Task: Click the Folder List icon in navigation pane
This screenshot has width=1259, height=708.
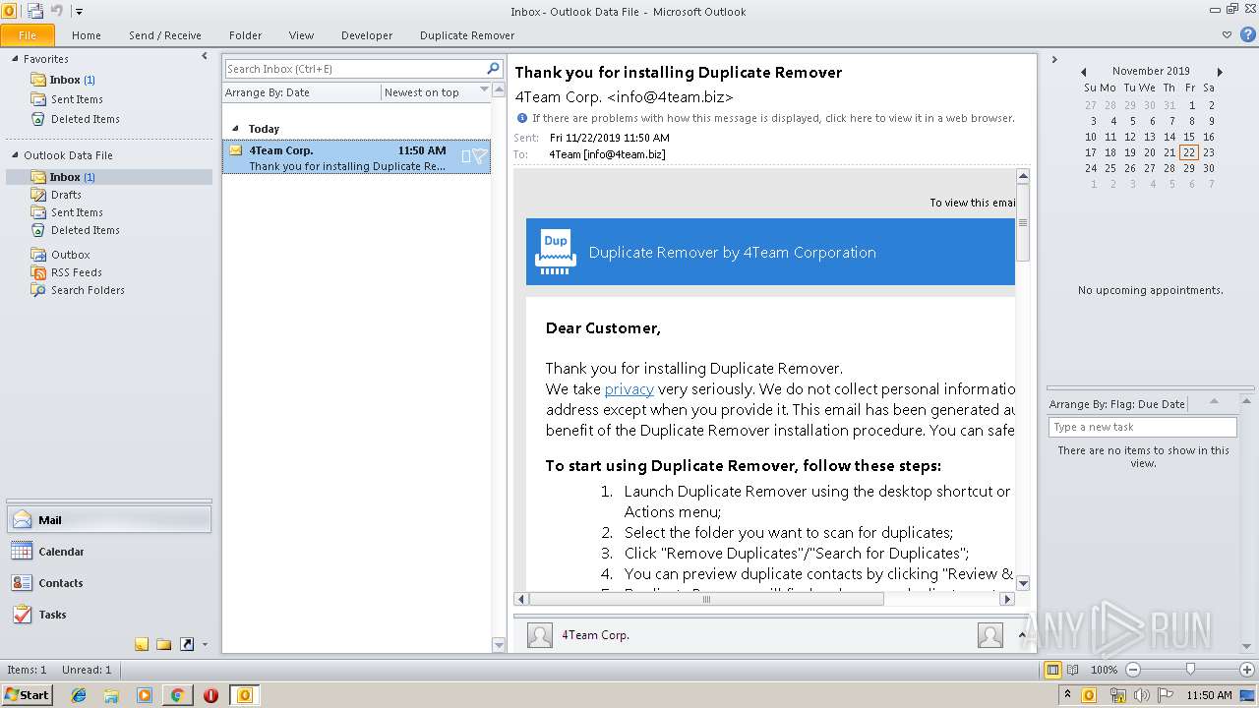Action: coord(164,644)
